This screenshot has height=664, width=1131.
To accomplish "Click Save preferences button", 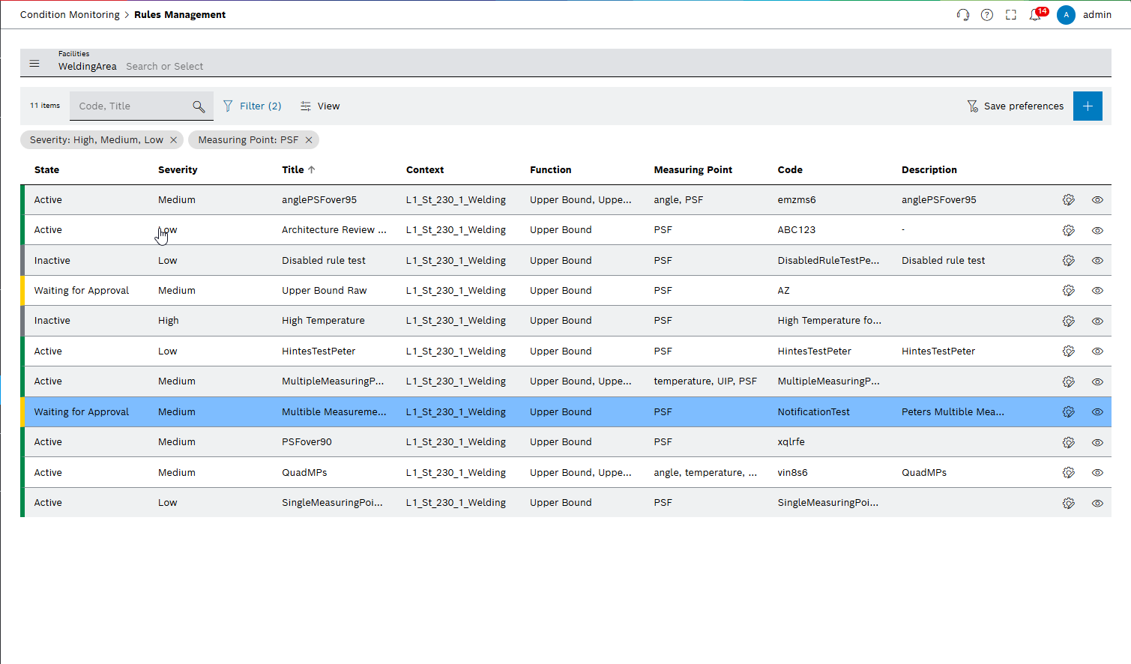I will (x=1016, y=106).
